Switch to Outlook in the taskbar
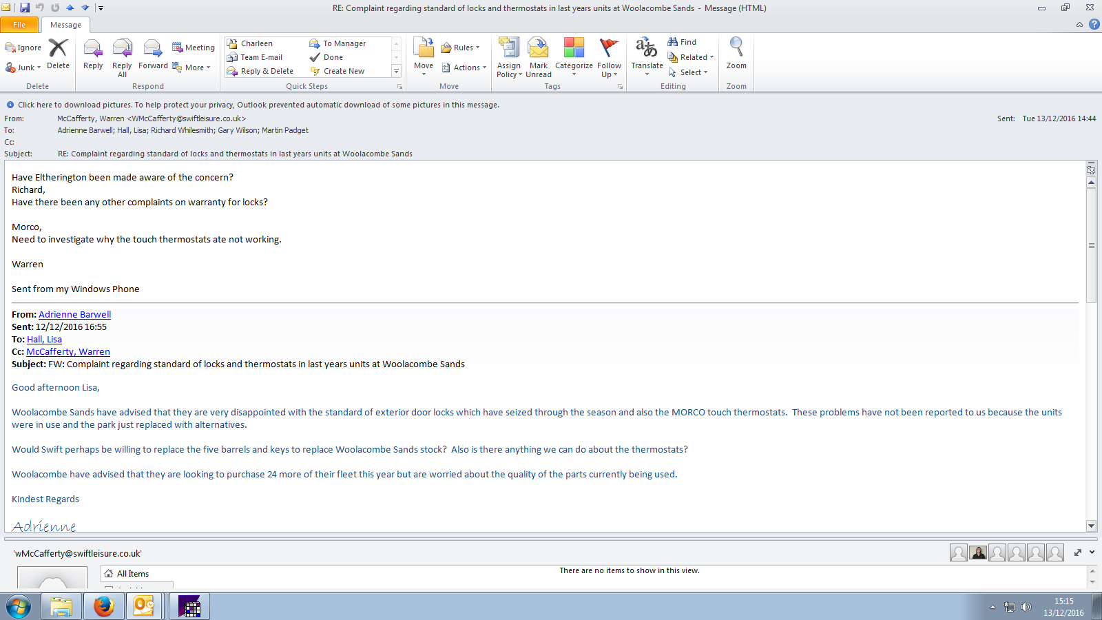1102x620 pixels. click(x=144, y=607)
